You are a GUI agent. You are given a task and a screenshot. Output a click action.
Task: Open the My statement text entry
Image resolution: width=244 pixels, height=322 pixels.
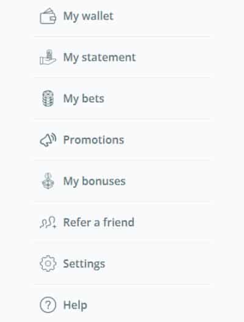coord(99,58)
